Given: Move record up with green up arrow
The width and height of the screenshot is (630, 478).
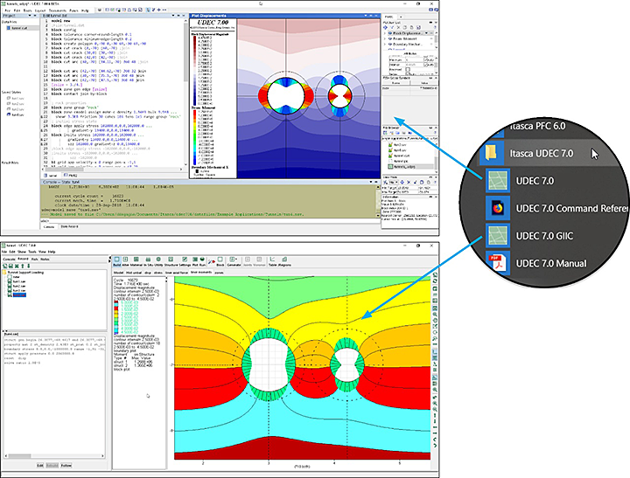Looking at the screenshot, I should [23, 267].
